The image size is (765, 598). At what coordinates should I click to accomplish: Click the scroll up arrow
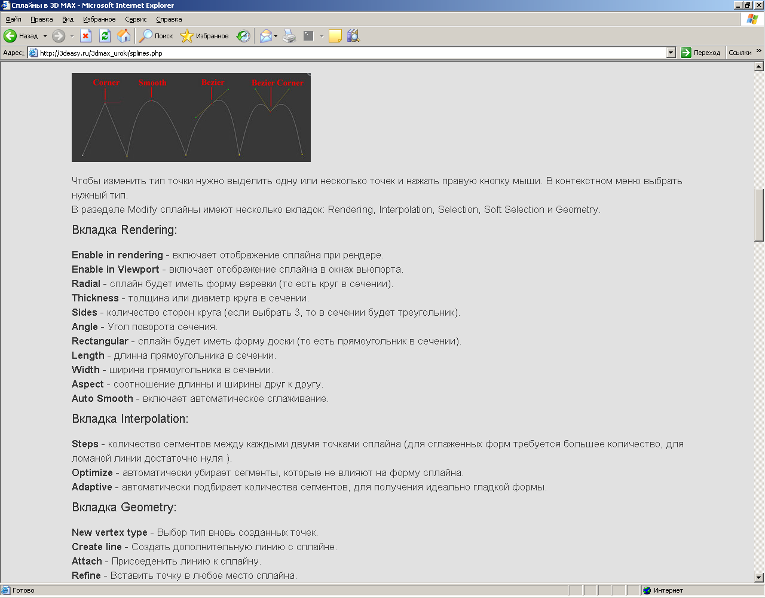pos(759,67)
